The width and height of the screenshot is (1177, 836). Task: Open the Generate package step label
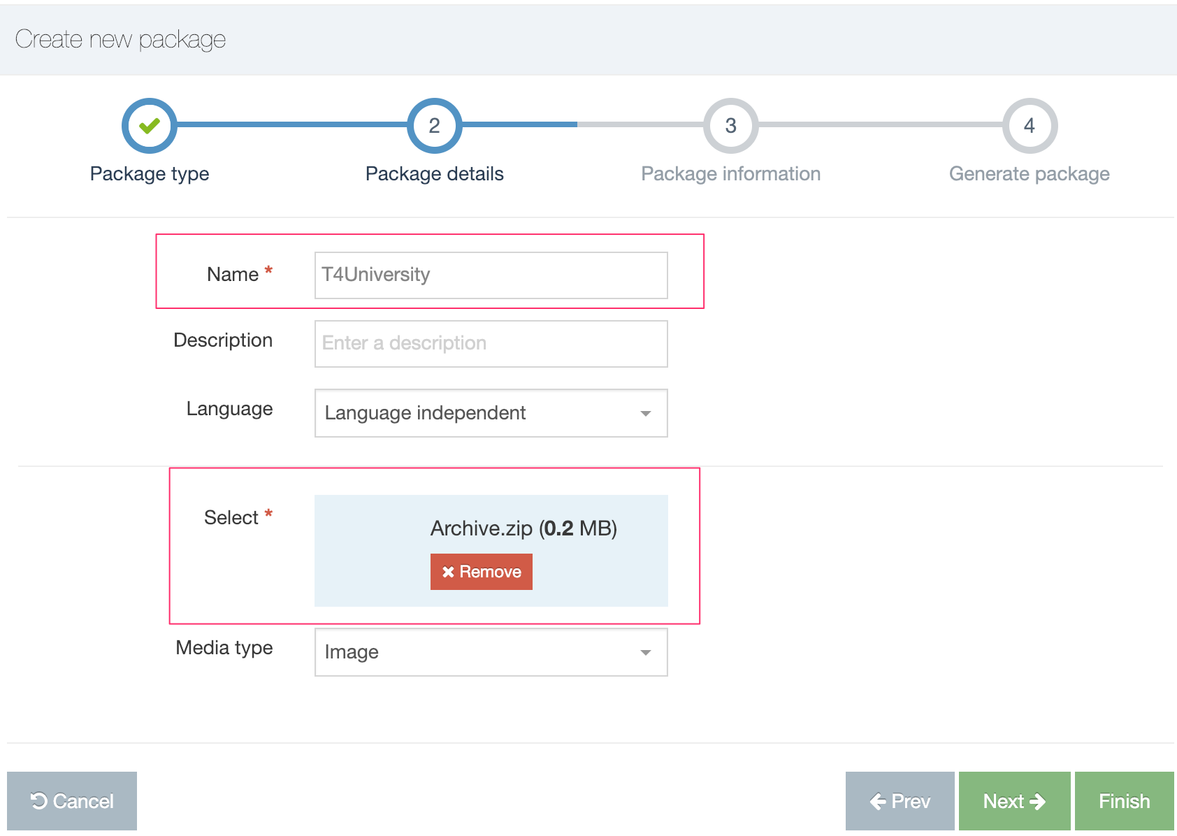pyautogui.click(x=1029, y=173)
